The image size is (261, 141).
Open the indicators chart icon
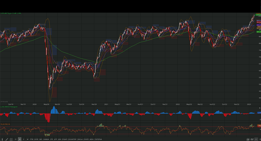coord(248,139)
